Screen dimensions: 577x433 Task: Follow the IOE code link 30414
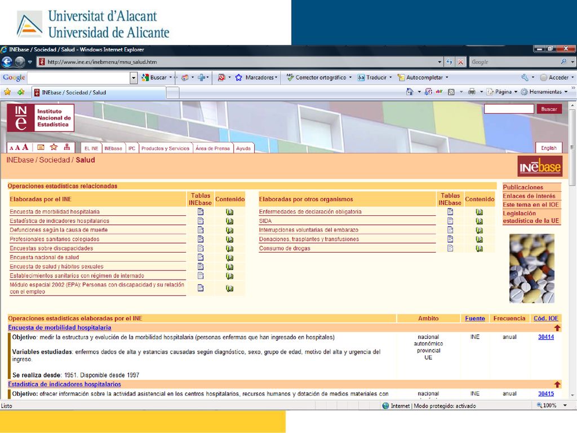pos(545,337)
